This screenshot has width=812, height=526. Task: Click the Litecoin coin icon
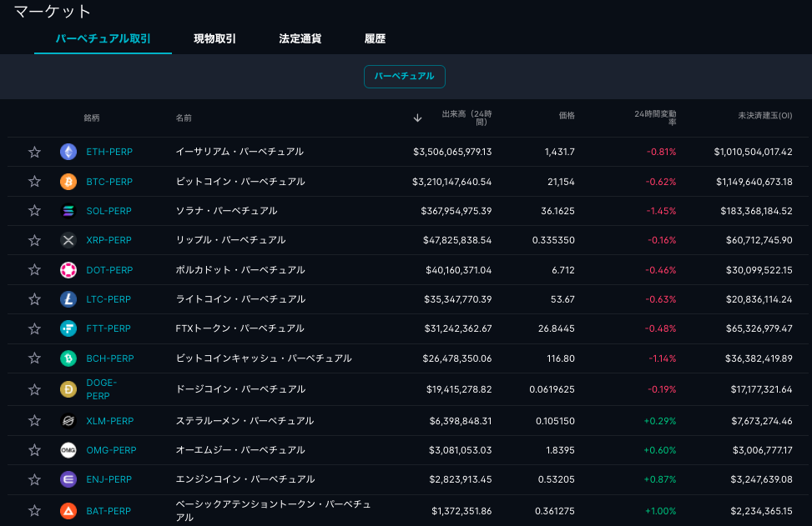coord(68,299)
